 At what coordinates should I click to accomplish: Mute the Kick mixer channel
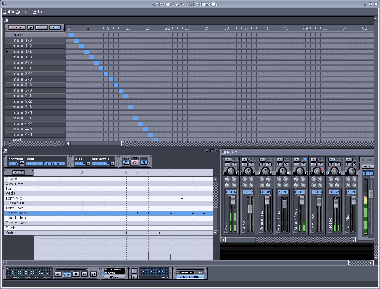tap(227, 164)
